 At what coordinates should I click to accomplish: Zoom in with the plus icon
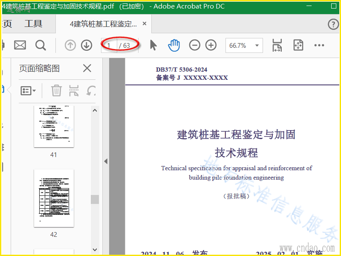coord(211,45)
